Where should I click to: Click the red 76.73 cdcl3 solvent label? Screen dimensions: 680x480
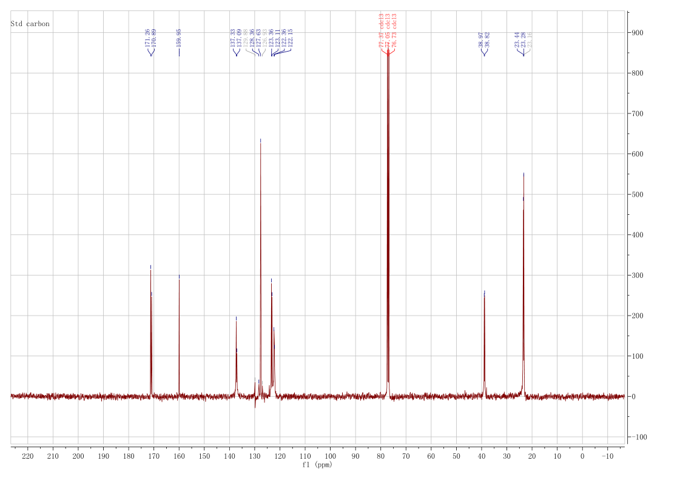395,29
